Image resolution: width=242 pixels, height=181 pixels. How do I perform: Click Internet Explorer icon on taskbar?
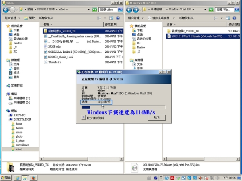(x=17, y=178)
